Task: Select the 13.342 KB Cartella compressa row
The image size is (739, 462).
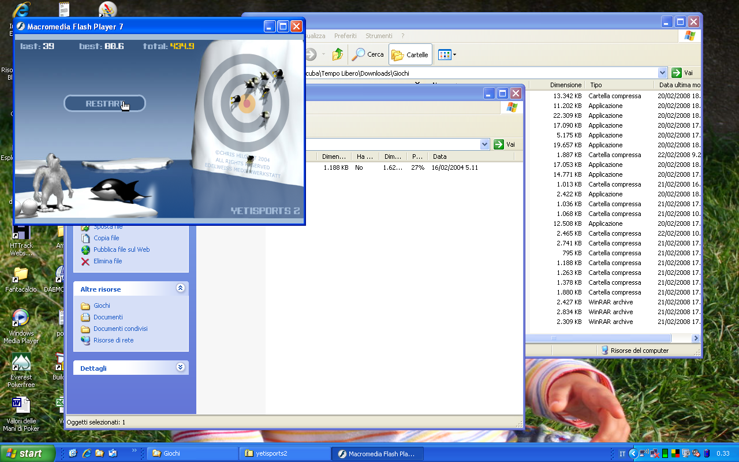Action: point(615,96)
